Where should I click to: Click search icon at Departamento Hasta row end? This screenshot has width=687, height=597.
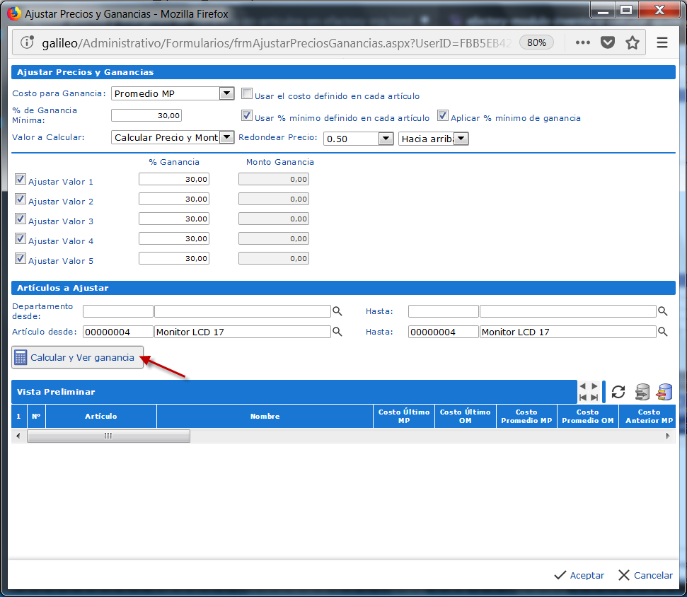point(663,311)
